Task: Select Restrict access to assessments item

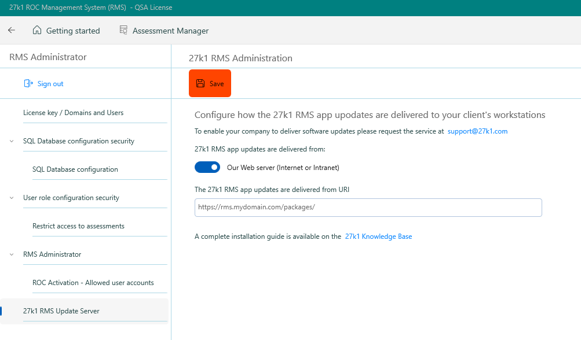Action: coord(78,226)
